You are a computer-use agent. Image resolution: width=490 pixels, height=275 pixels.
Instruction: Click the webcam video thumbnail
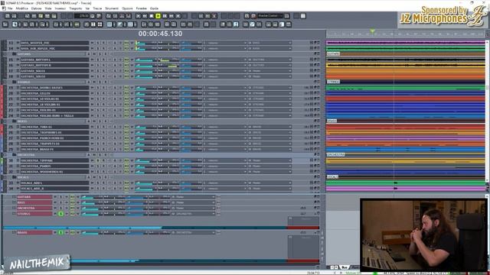pos(423,235)
